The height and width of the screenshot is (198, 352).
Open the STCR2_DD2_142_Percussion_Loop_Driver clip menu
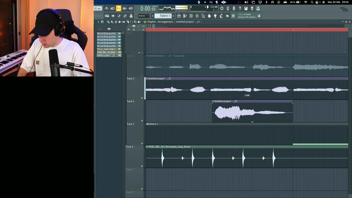147,147
